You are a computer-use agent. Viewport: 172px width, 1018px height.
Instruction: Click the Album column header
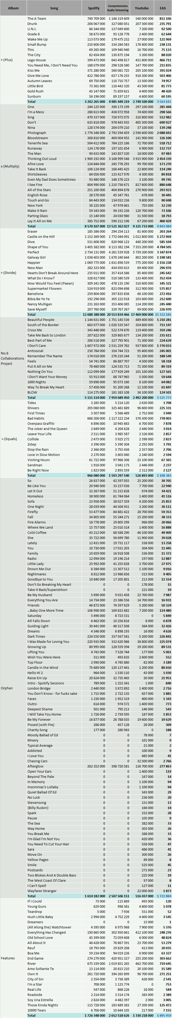13,8
